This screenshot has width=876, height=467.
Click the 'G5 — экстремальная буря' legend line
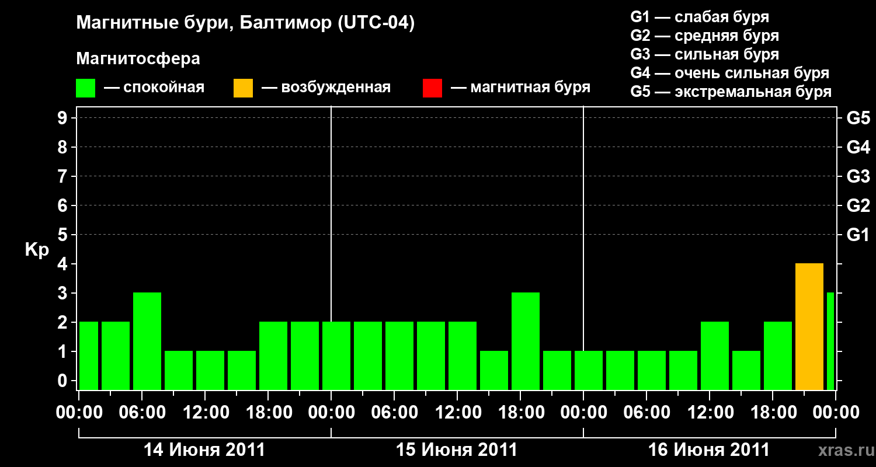[731, 92]
